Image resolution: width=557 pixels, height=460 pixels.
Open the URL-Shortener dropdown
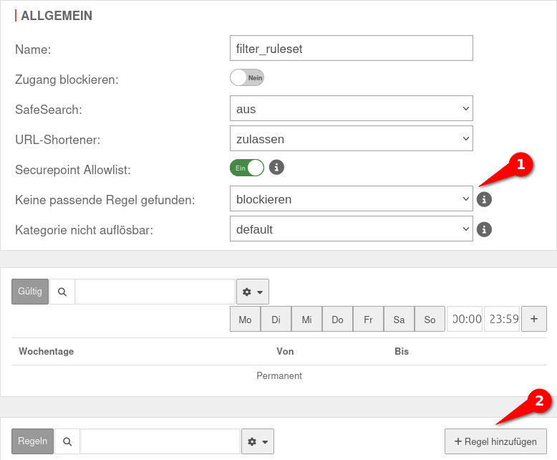tap(351, 138)
